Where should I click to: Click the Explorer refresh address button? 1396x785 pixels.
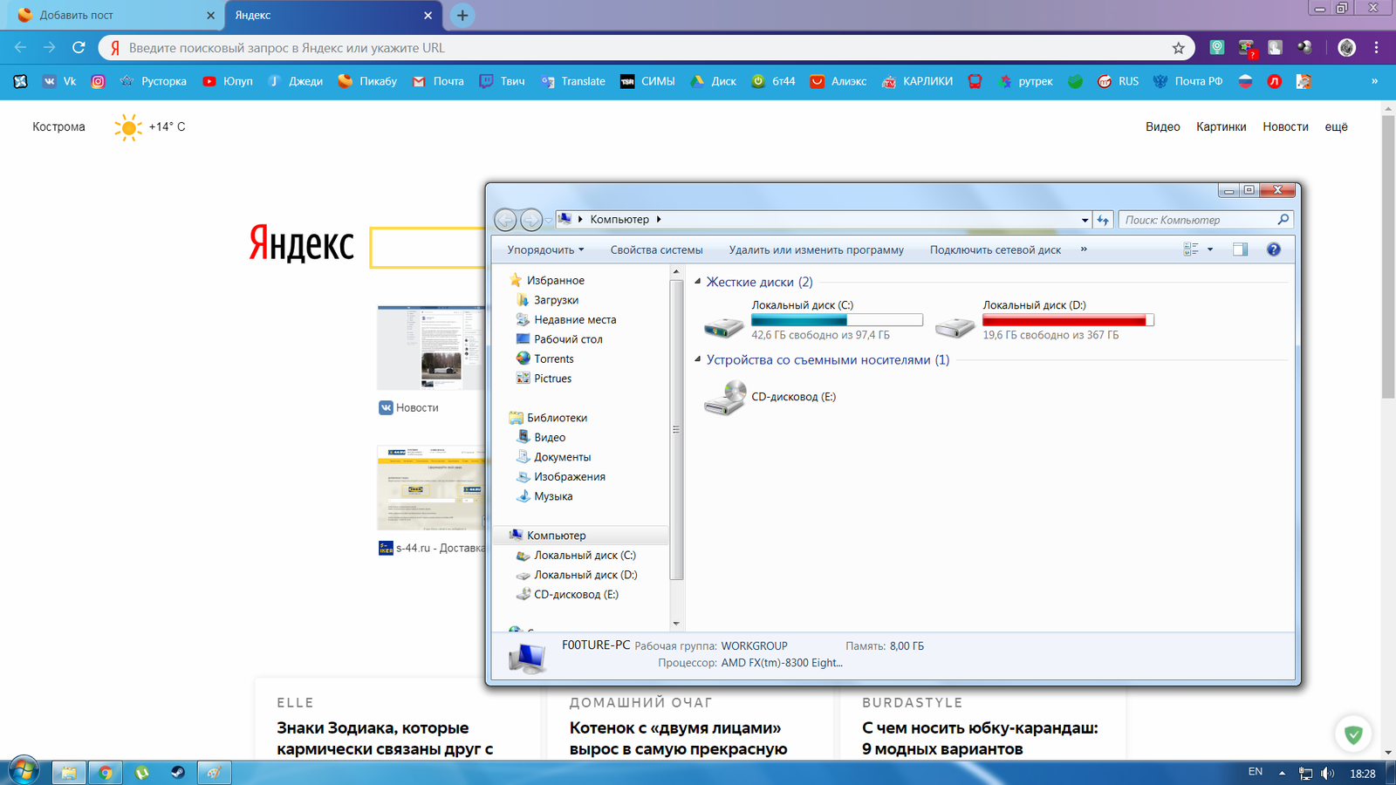coord(1104,220)
